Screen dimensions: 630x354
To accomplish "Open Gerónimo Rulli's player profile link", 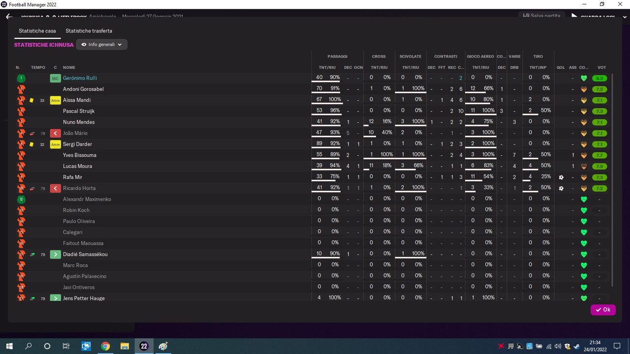I will pyautogui.click(x=80, y=78).
